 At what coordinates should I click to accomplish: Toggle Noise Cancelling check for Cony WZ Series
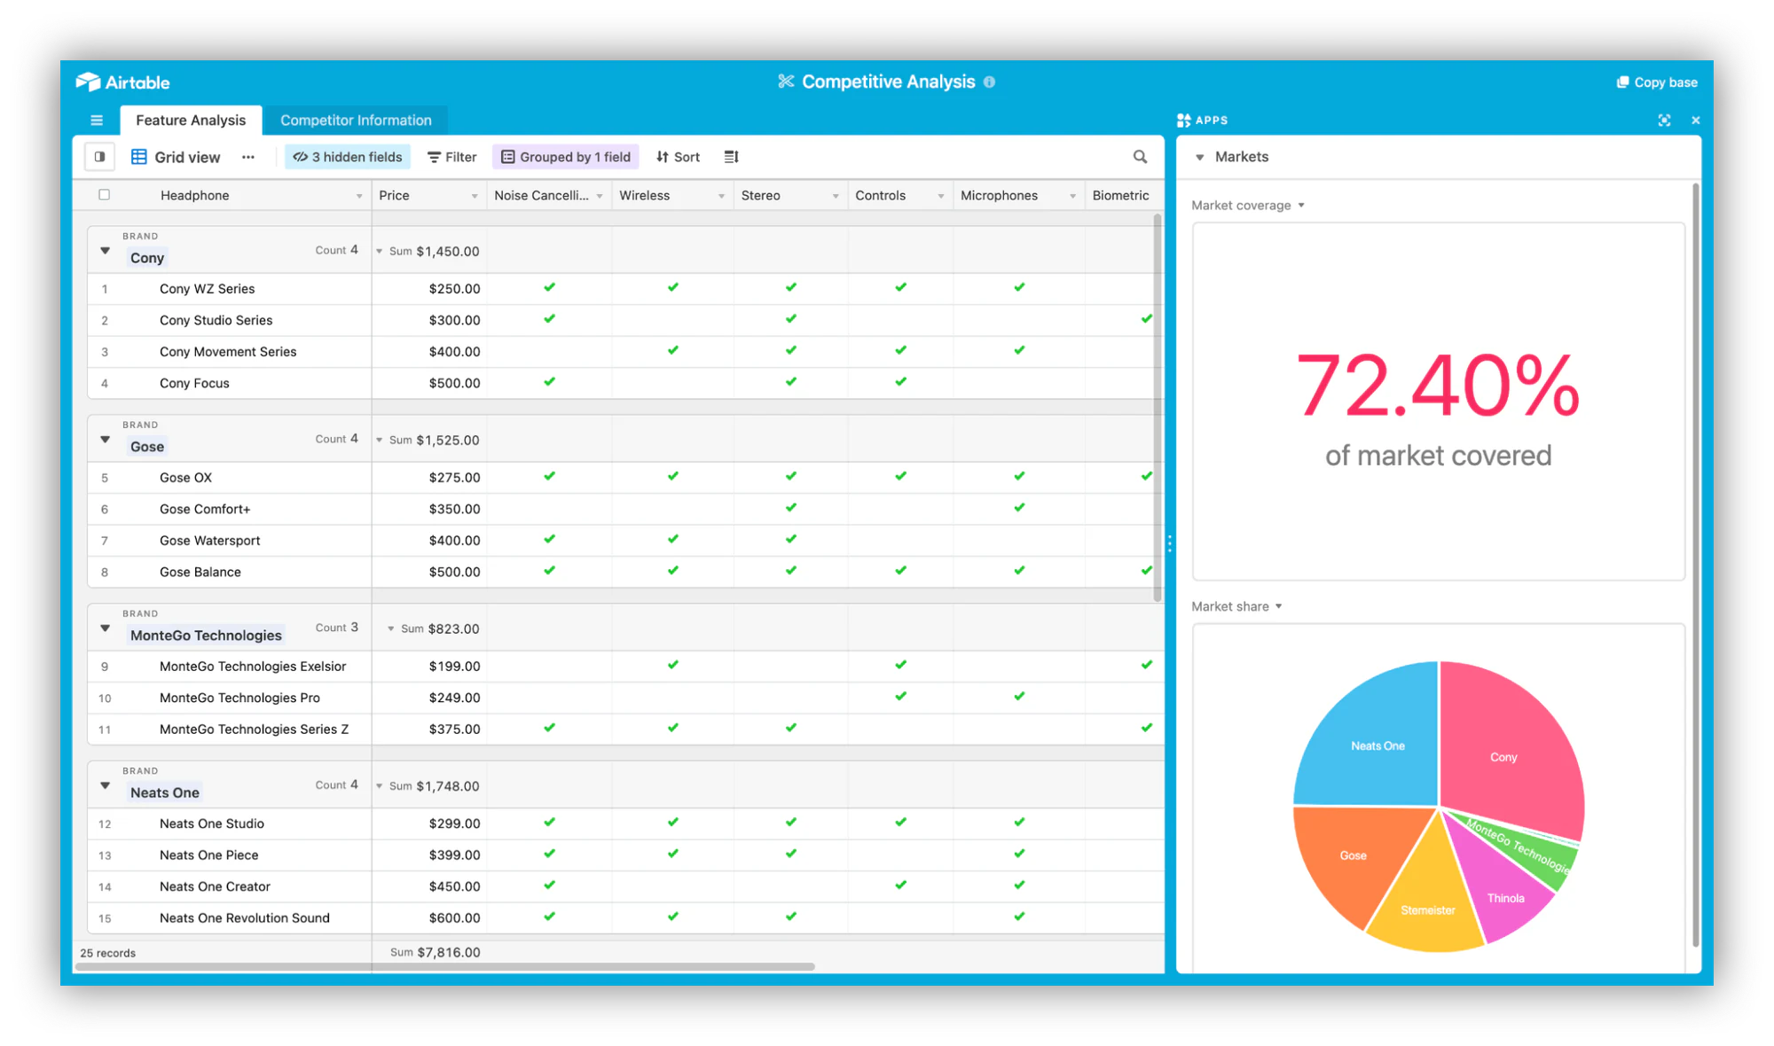(549, 287)
